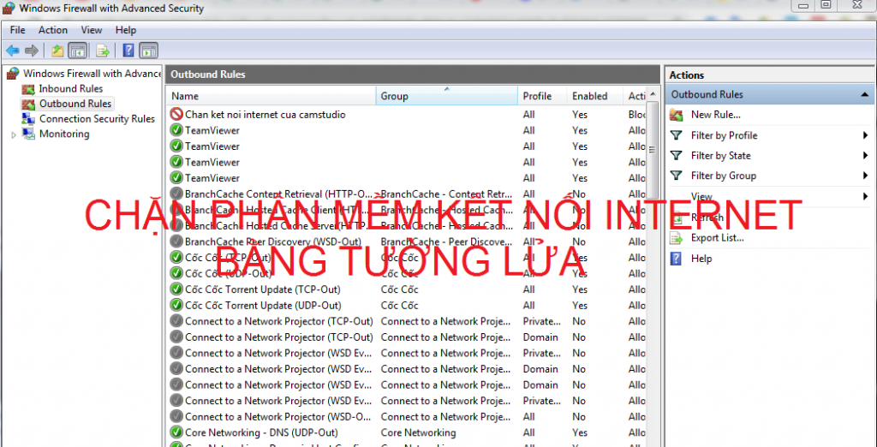
Task: Select "Cốc Cốc Torrent Update (TCP-Out)" rule
Action: pyautogui.click(x=263, y=289)
